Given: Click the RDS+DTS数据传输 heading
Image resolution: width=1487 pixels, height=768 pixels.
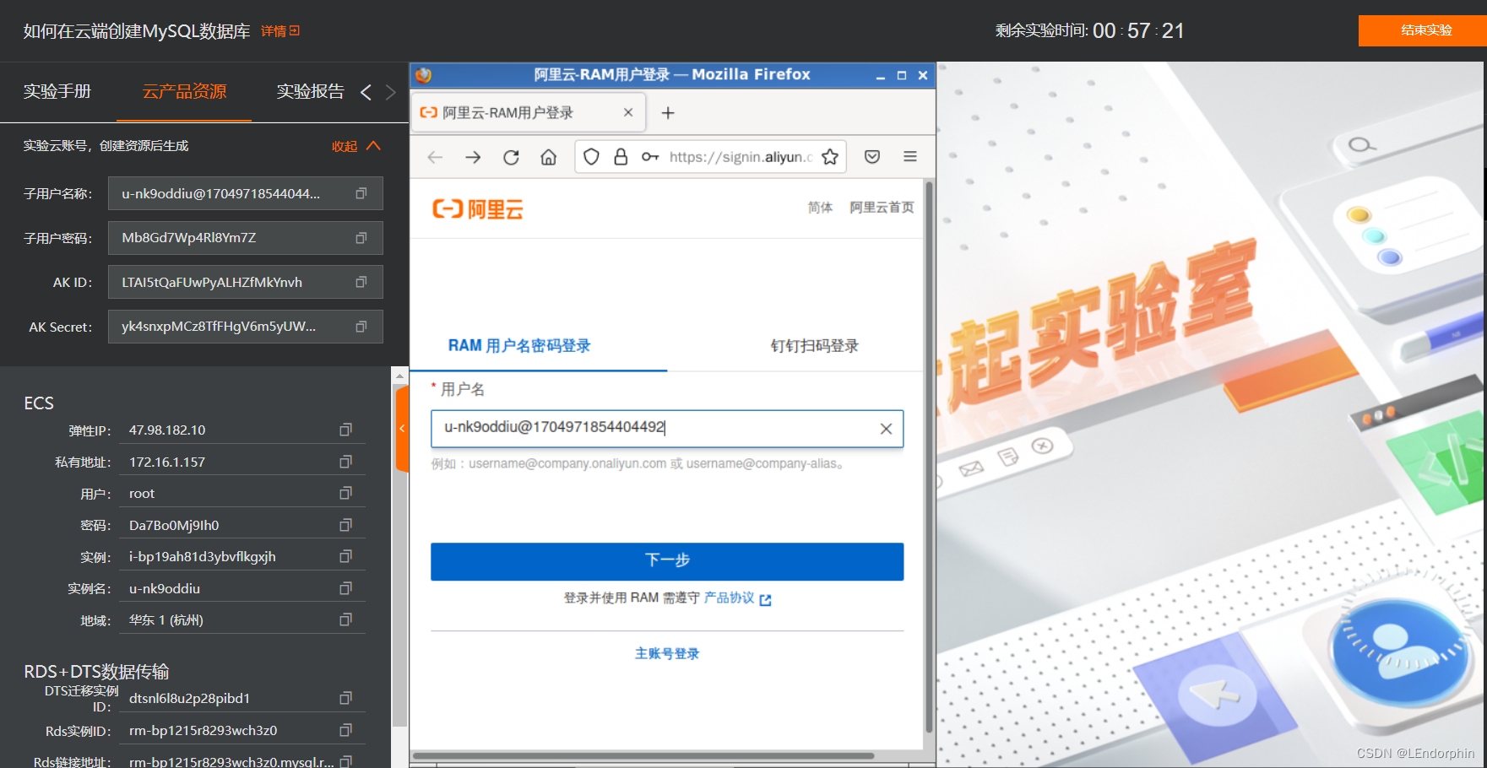Looking at the screenshot, I should click(96, 672).
